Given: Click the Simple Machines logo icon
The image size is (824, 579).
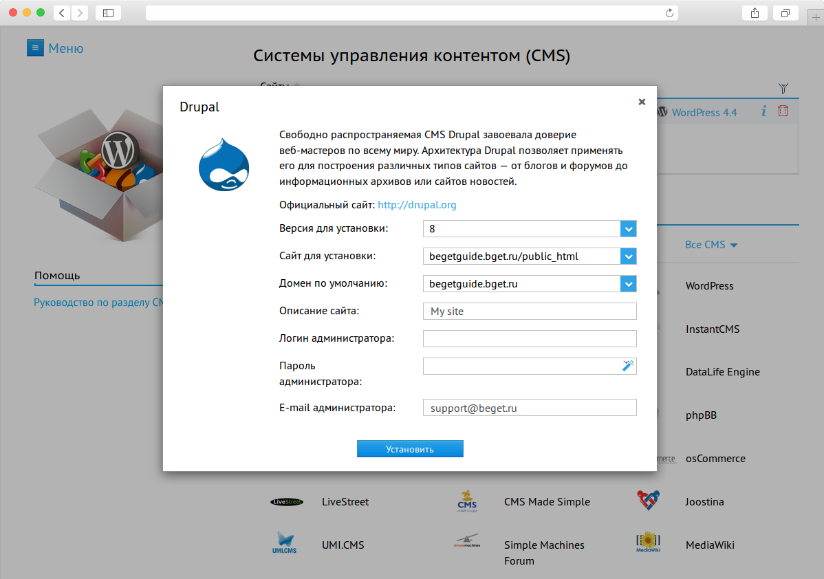Looking at the screenshot, I should coord(466,541).
